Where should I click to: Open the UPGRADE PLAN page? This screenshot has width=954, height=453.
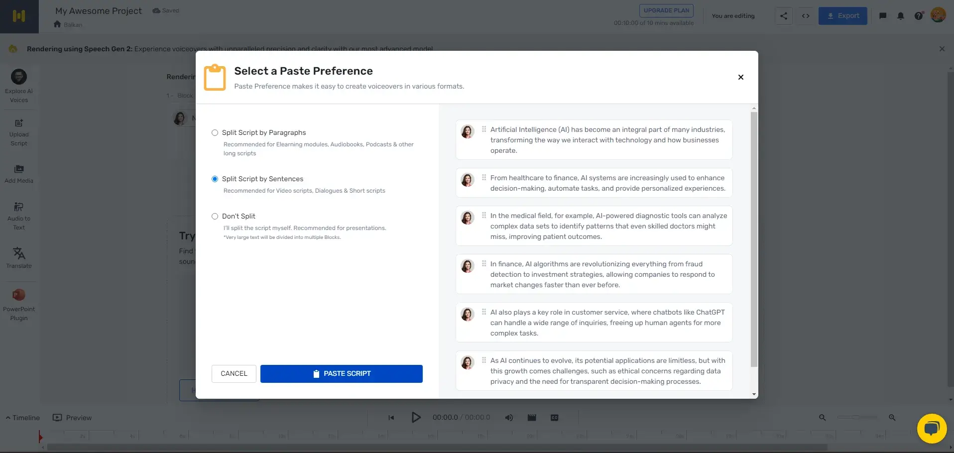click(x=666, y=10)
